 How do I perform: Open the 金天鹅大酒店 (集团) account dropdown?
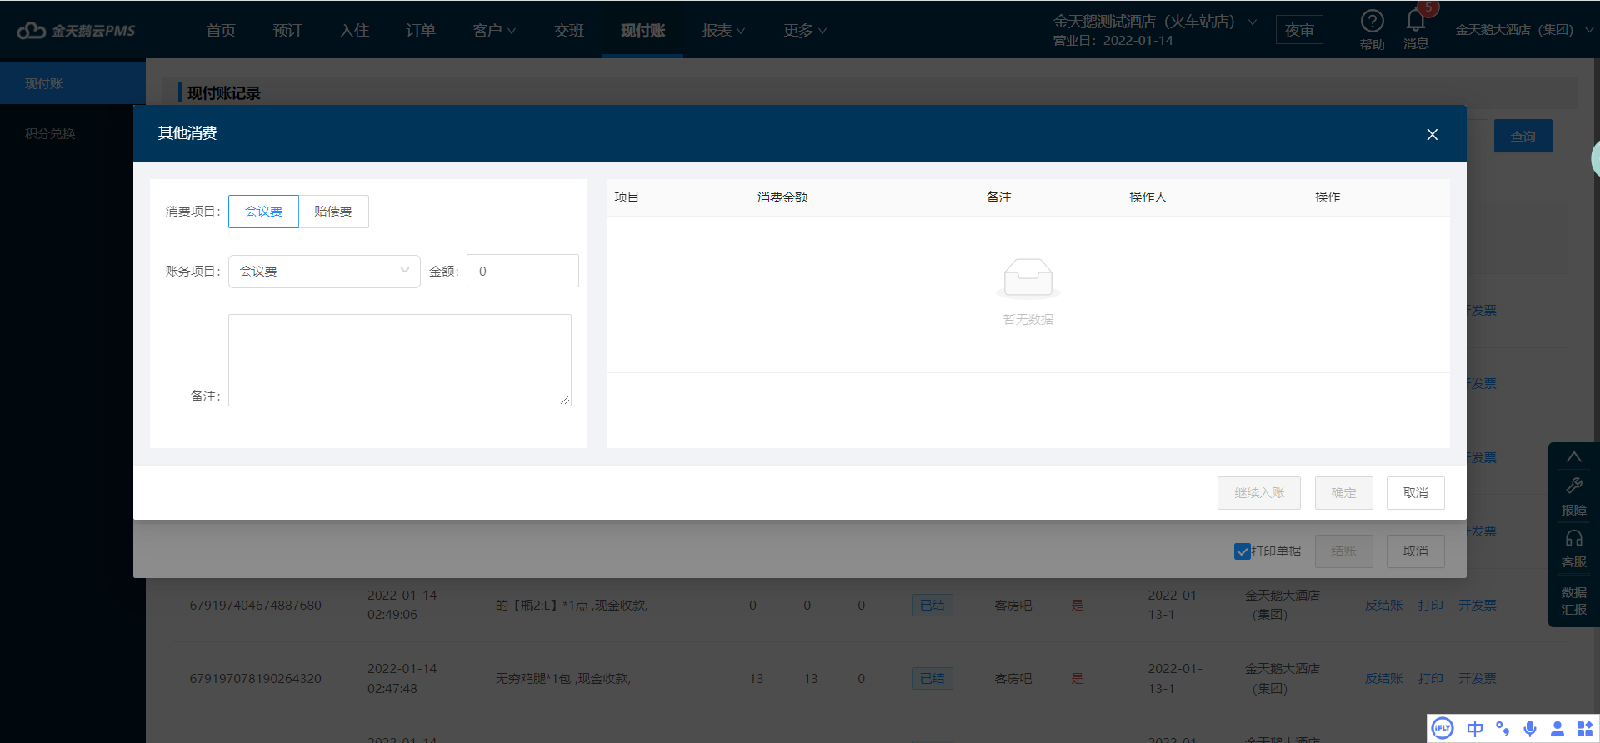pyautogui.click(x=1524, y=30)
